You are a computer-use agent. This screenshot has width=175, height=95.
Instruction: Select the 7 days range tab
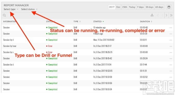141,7
